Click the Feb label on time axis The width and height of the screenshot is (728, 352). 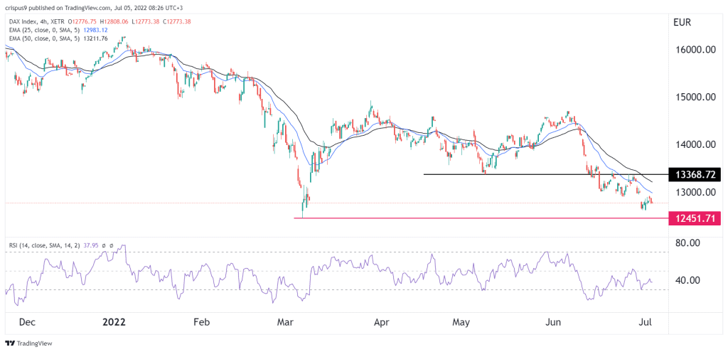click(201, 322)
